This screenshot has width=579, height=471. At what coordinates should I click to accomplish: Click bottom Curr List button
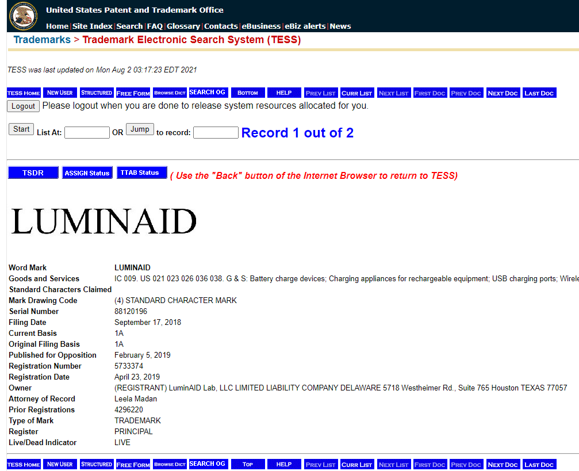(356, 464)
